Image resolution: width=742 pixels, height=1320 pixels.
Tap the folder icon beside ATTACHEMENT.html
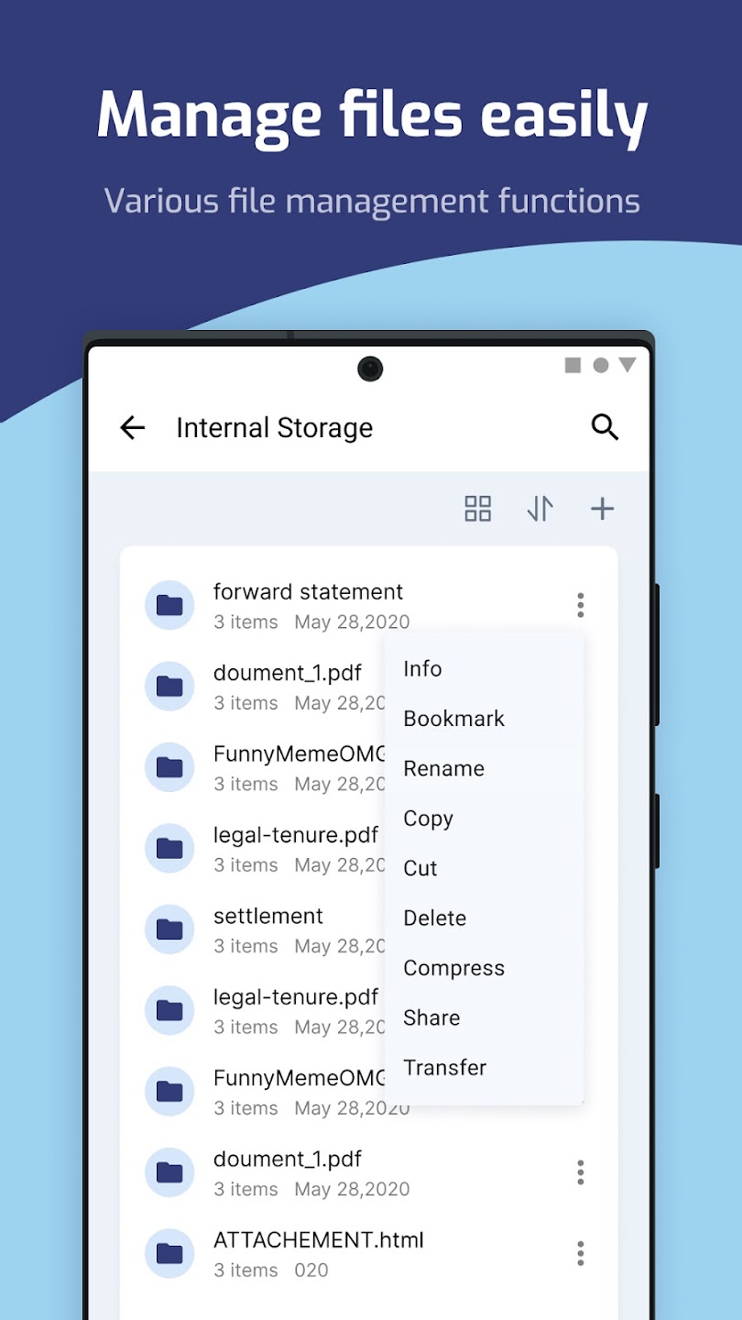tap(169, 1253)
